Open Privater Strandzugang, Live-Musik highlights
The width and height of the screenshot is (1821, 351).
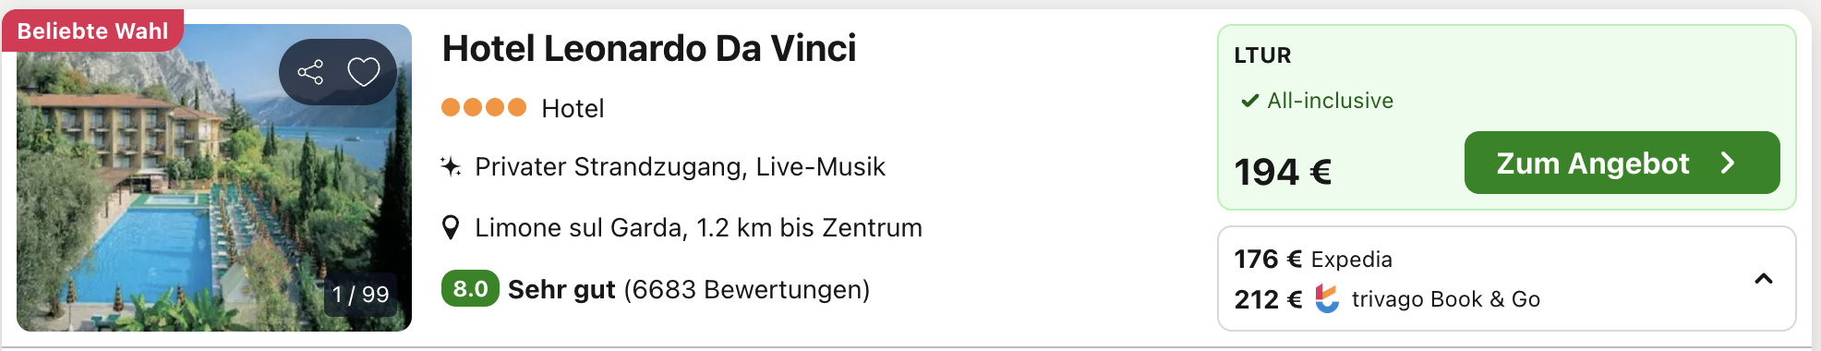(680, 167)
